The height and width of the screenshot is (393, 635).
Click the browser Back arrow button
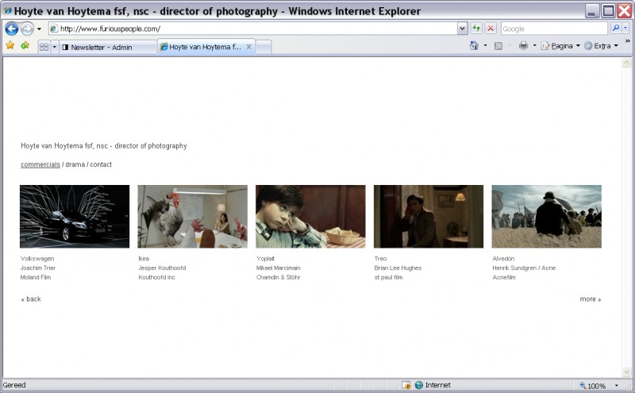pos(12,29)
